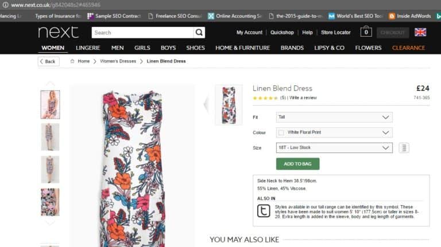Open the shopping bag icon
Image resolution: width=441 pixels, height=247 pixels.
366,32
